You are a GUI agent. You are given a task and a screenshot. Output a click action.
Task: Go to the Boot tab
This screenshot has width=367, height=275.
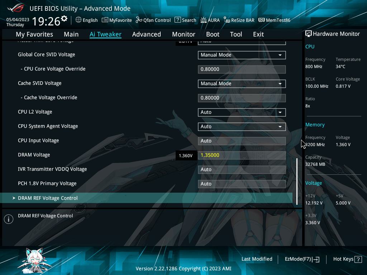coord(213,34)
